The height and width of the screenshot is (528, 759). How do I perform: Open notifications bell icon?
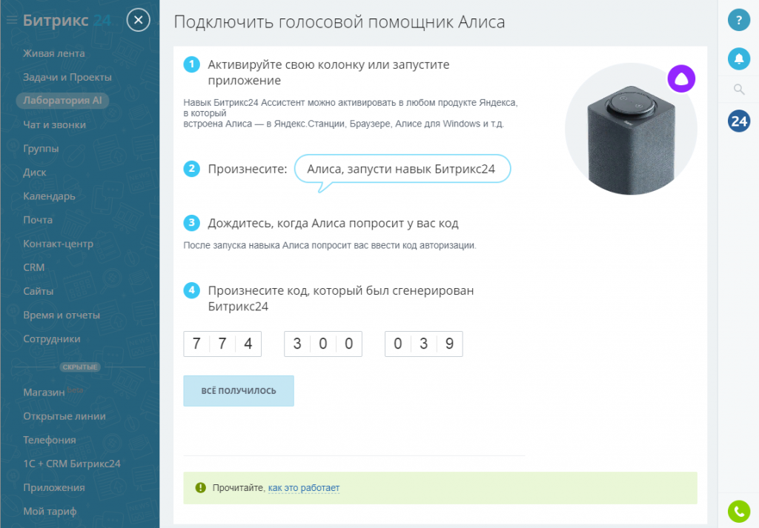pos(738,58)
